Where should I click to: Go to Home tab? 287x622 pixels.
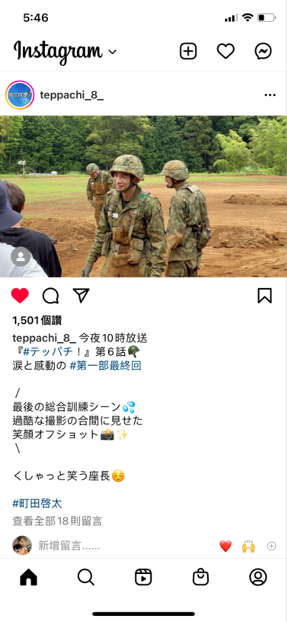[x=29, y=577]
